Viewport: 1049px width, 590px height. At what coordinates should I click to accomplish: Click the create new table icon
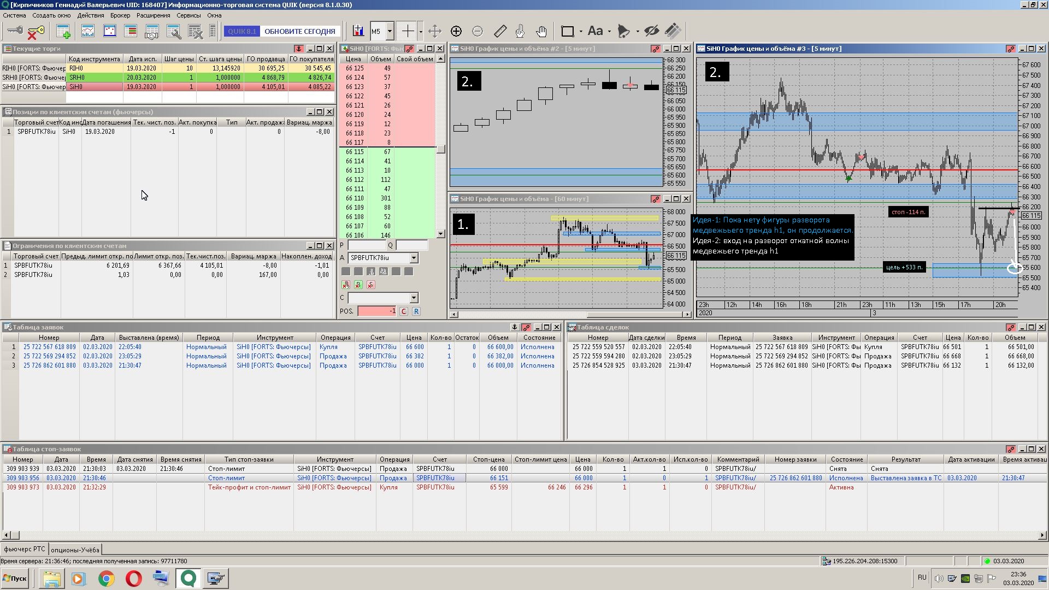(x=63, y=31)
